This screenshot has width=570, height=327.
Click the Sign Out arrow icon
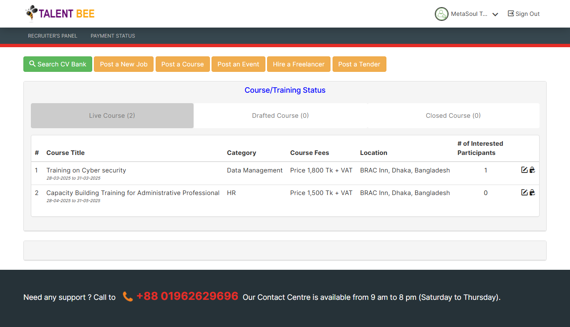click(x=511, y=14)
